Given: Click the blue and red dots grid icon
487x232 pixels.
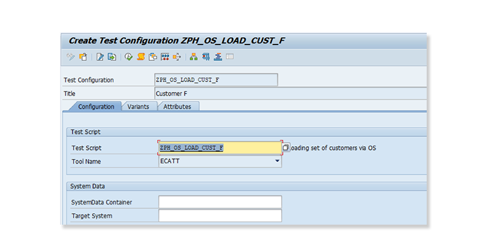Looking at the screenshot, I should (164, 57).
